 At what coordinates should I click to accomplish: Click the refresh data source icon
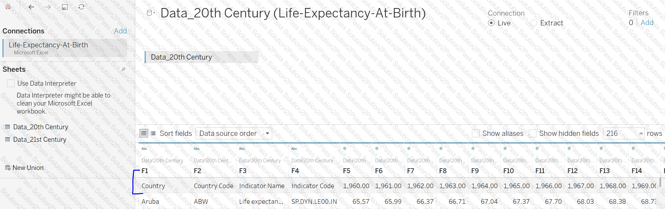point(81,7)
